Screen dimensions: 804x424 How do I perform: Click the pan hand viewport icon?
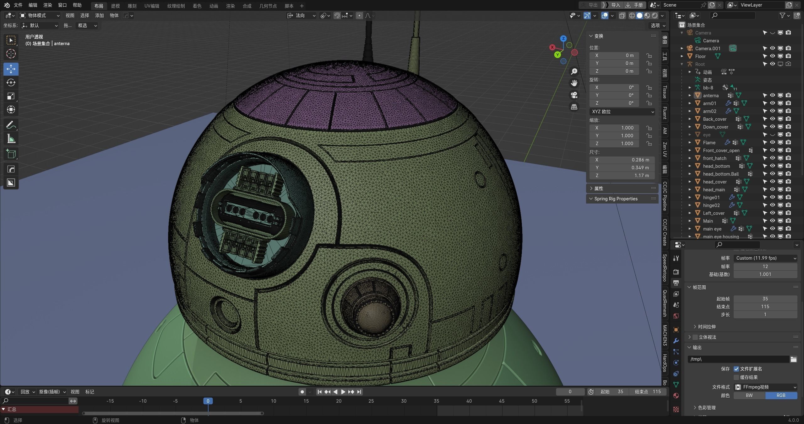pos(574,83)
